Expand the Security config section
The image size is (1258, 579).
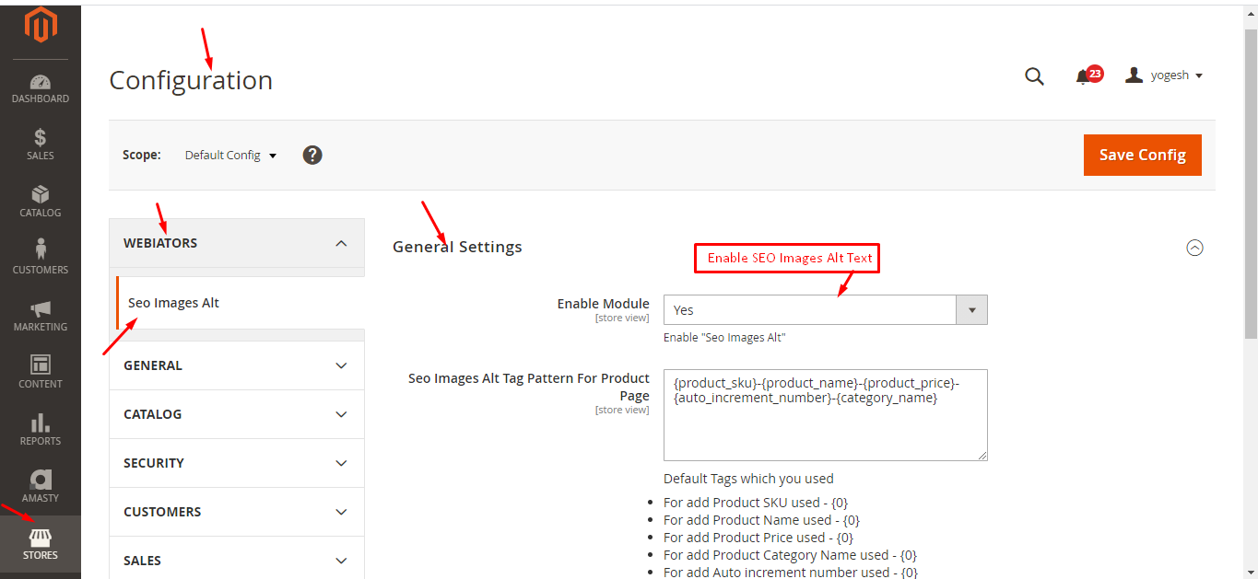(237, 463)
